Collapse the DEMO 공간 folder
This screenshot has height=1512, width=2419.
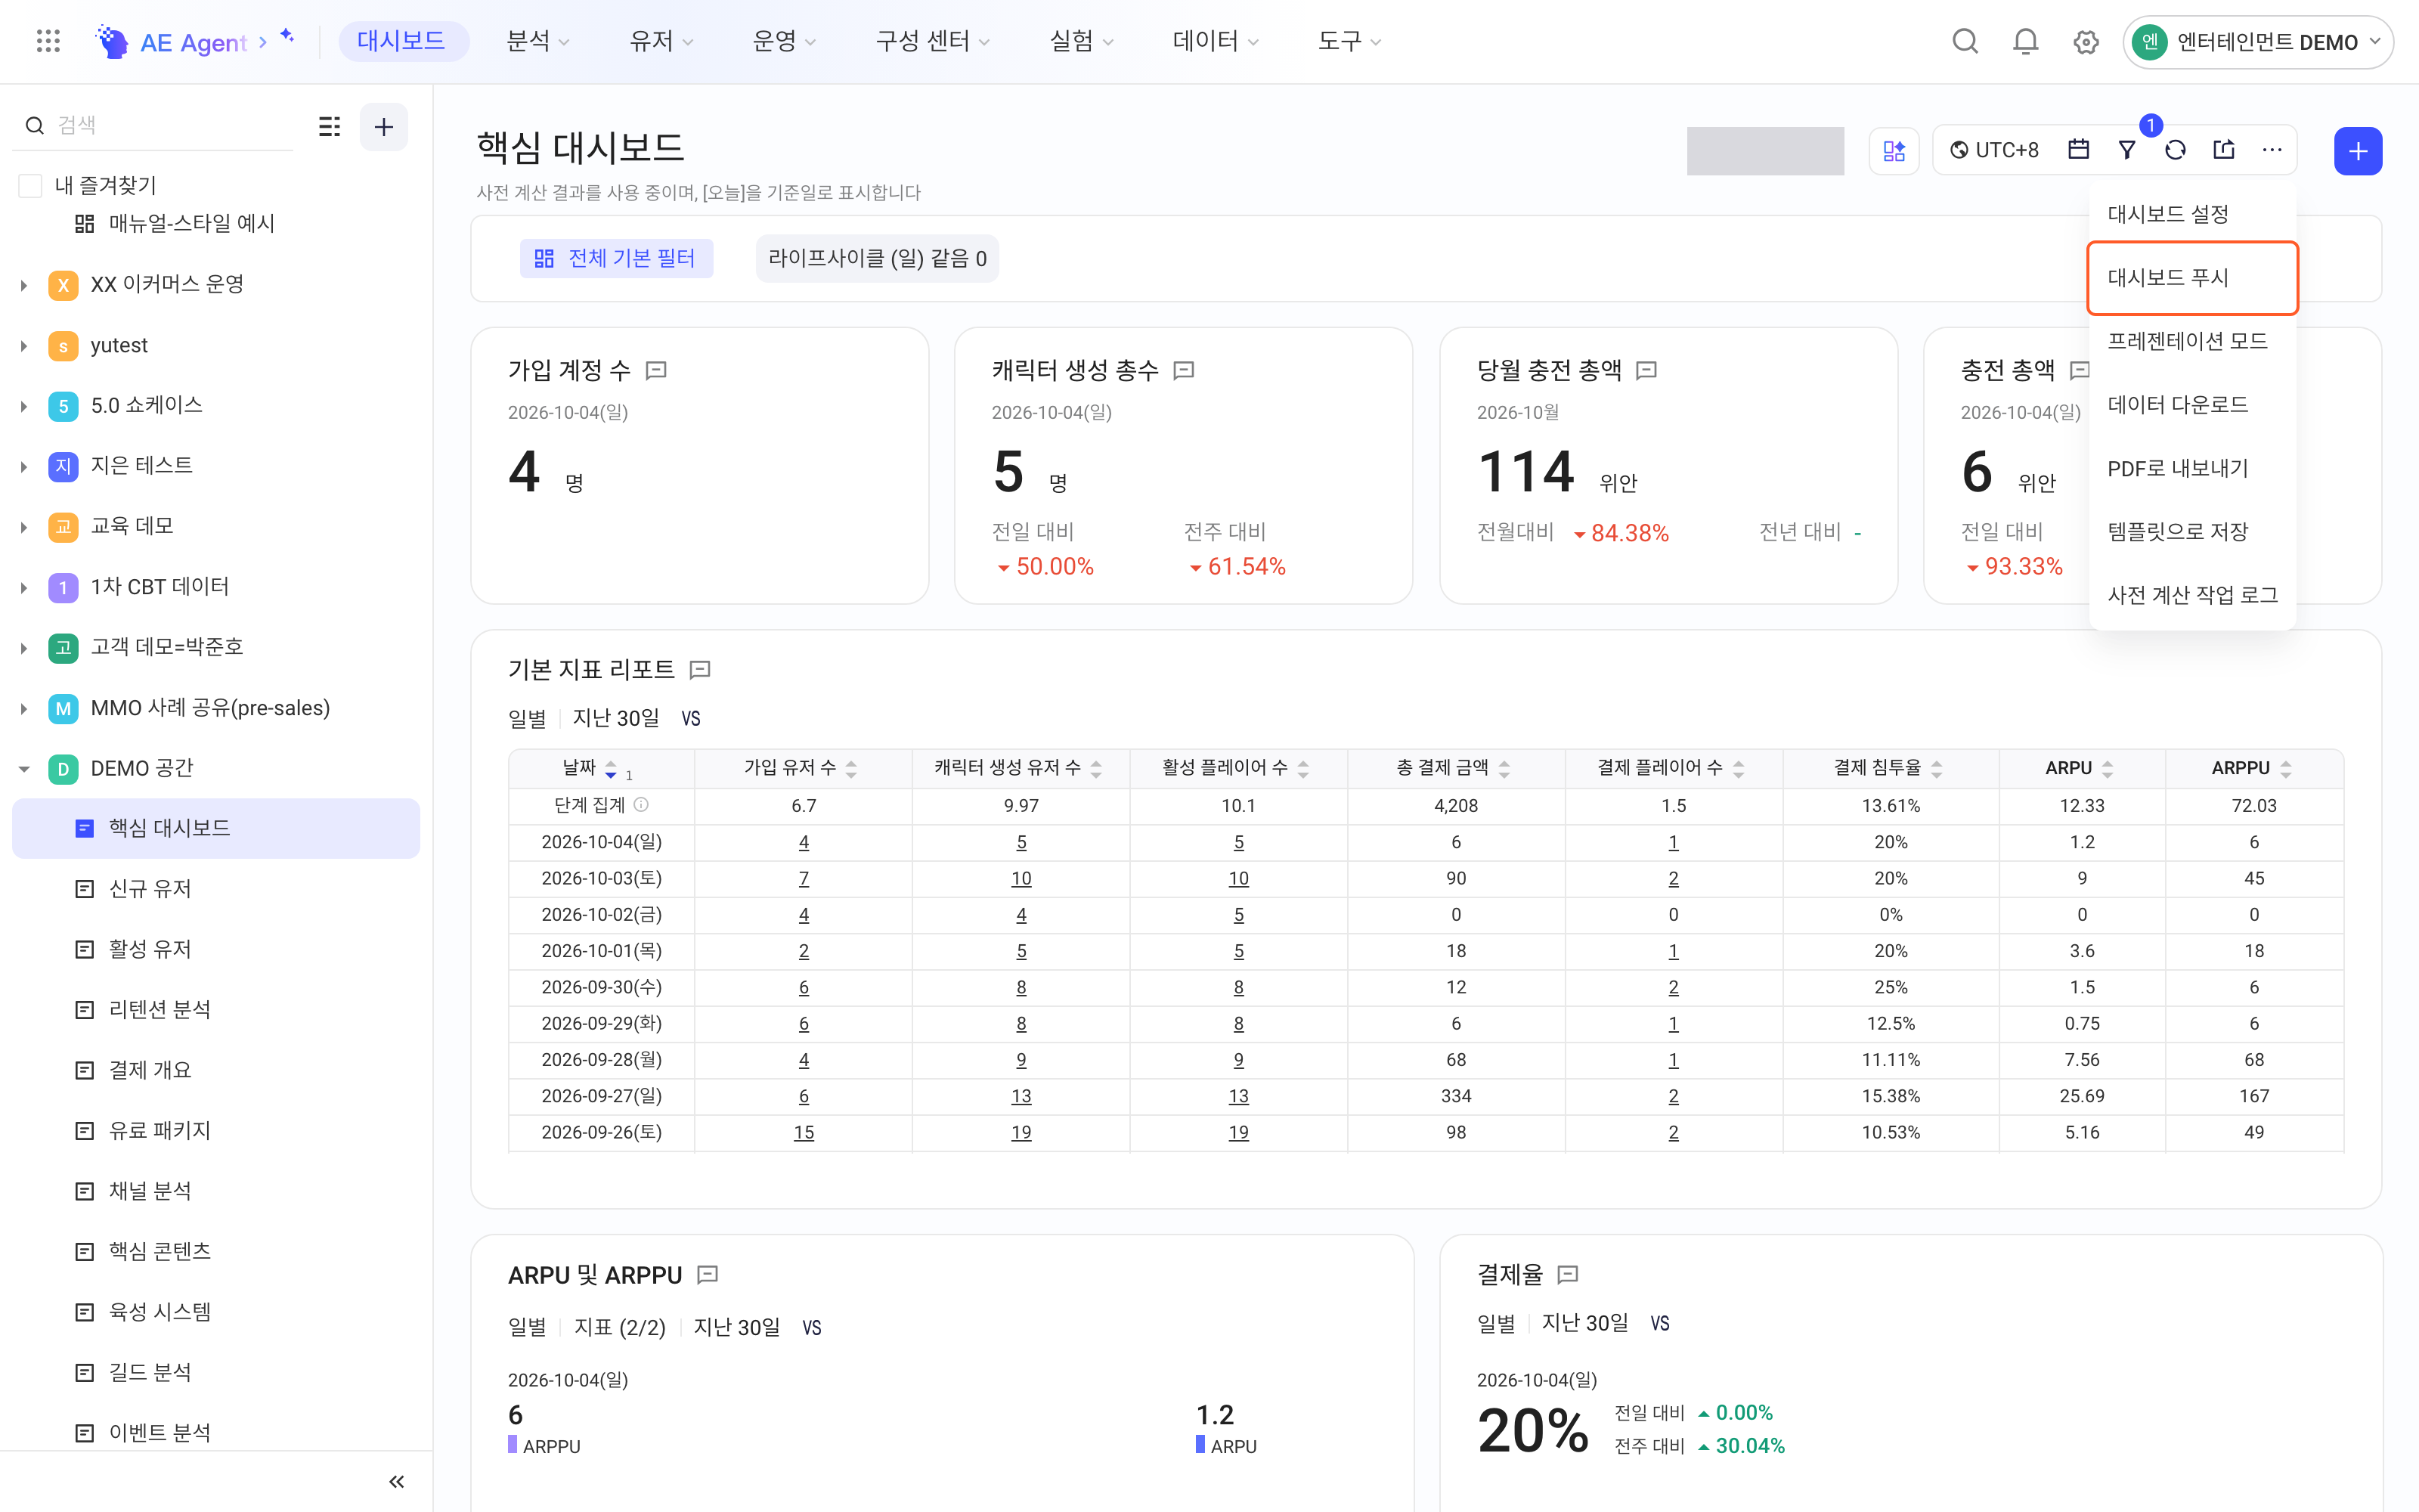[24, 769]
